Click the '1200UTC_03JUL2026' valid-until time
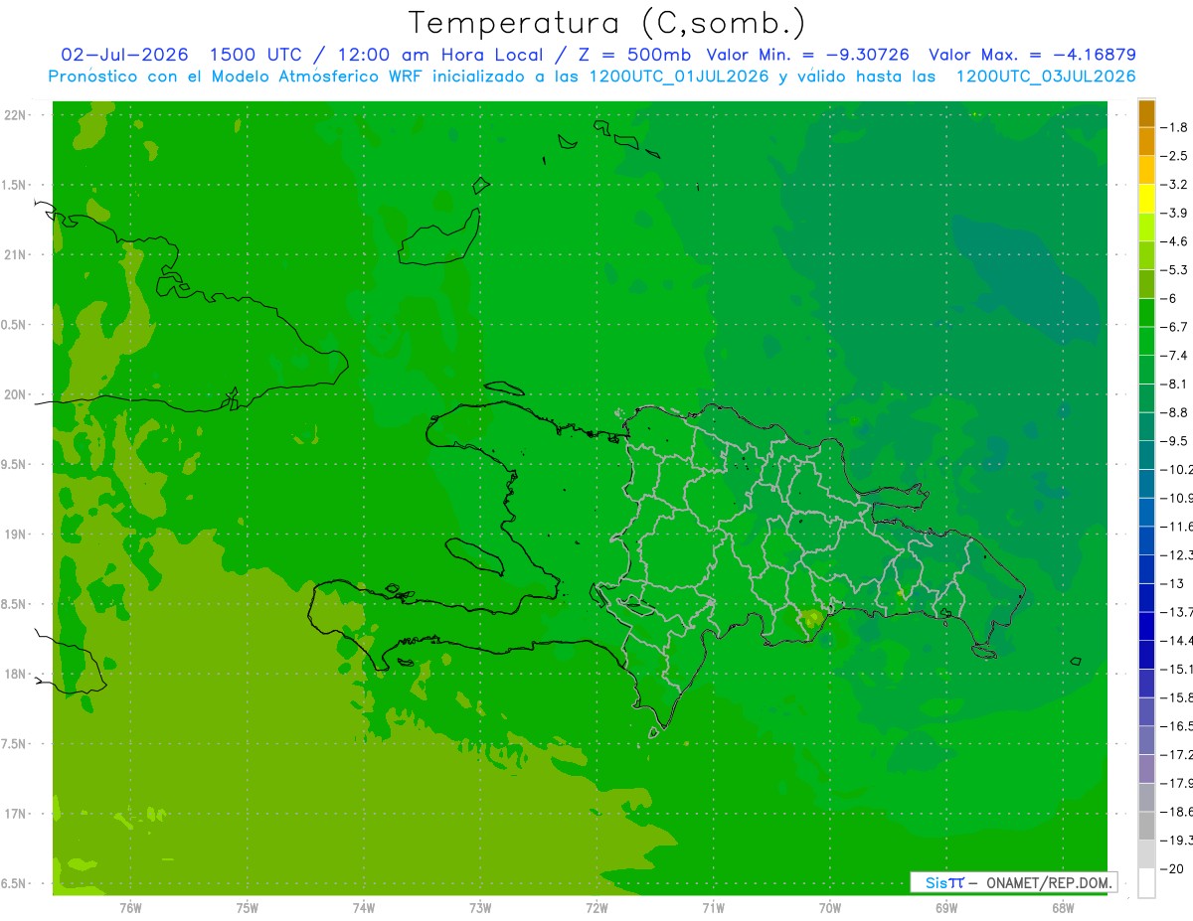 [x=1046, y=77]
